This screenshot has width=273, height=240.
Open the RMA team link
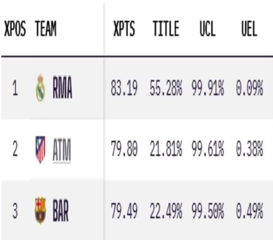click(62, 88)
